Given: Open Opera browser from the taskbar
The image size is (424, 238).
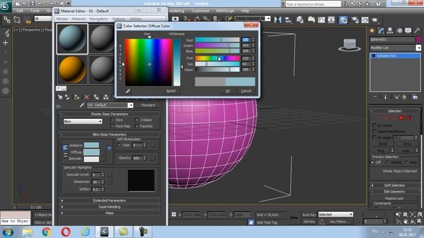Looking at the screenshot, I should (x=66, y=232).
